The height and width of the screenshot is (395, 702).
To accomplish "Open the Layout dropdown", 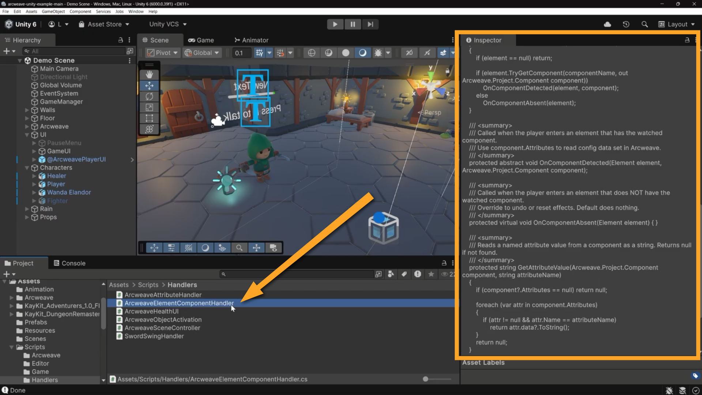I will tap(677, 24).
